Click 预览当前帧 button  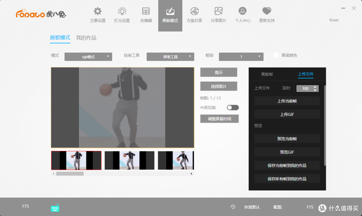287,139
